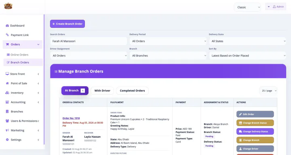Click the Store Front monitor icon
This screenshot has height=155, width=291.
7,74
